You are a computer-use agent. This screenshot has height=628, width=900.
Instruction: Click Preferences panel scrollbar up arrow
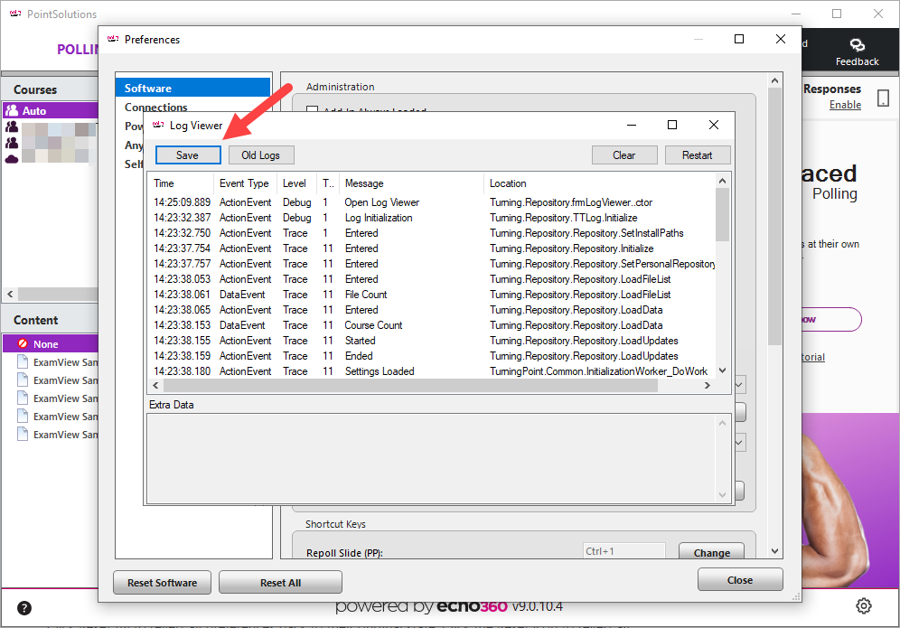click(775, 81)
